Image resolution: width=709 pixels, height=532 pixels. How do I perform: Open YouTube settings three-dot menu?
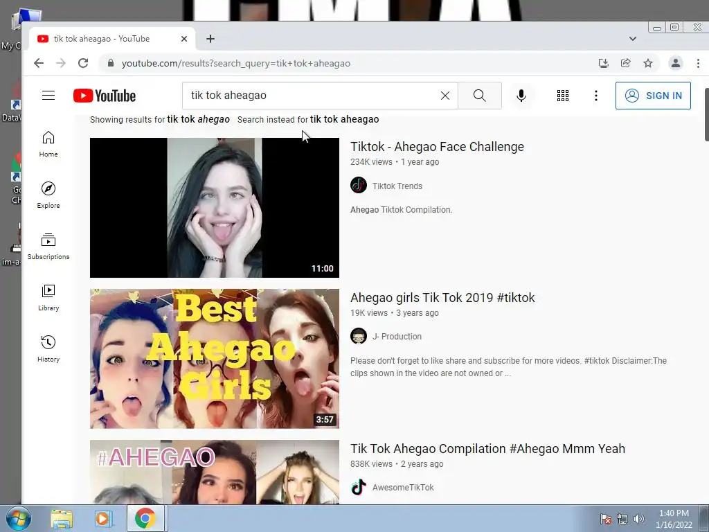coord(596,96)
